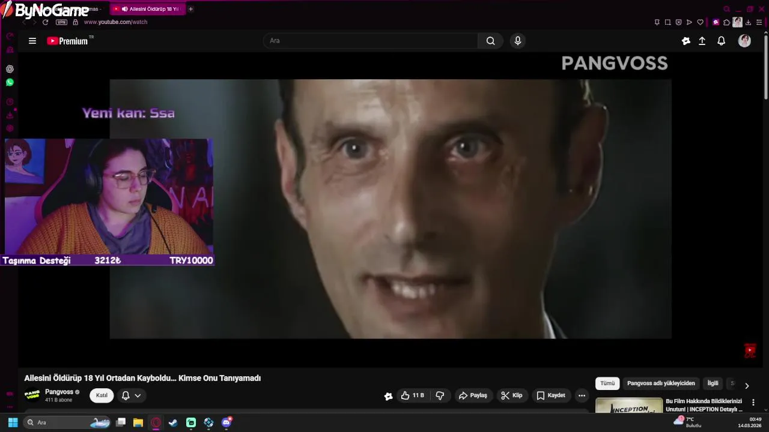Image resolution: width=769 pixels, height=432 pixels.
Task: Click the Klip scissors button
Action: click(512, 395)
